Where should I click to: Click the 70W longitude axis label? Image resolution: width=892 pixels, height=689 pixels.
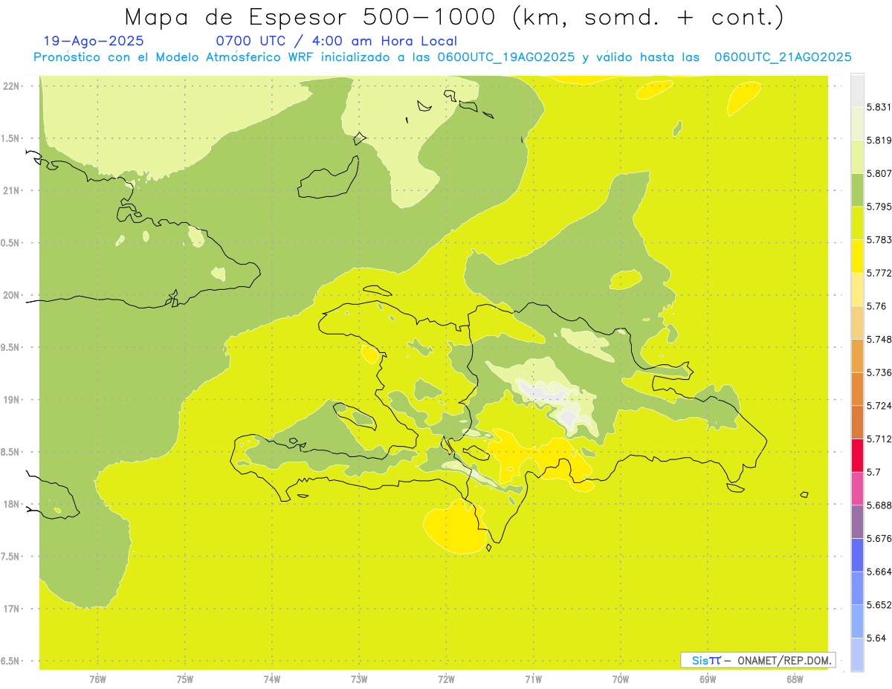[x=621, y=679]
